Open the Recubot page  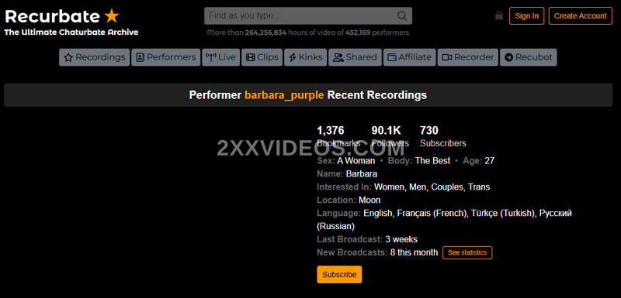[x=529, y=57]
